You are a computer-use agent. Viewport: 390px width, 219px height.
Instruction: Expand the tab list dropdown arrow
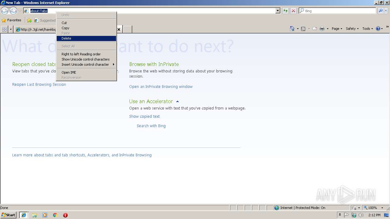point(11,29)
